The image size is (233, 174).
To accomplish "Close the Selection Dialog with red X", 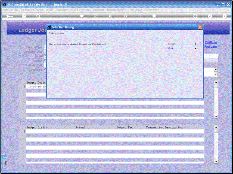I will click(200, 27).
